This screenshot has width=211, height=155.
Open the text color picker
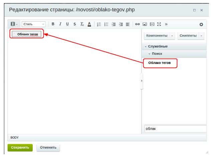coord(89,24)
